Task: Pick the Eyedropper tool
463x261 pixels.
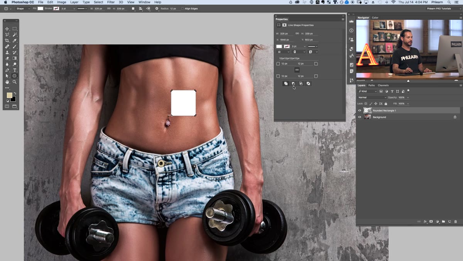Action: pyautogui.click(x=15, y=41)
